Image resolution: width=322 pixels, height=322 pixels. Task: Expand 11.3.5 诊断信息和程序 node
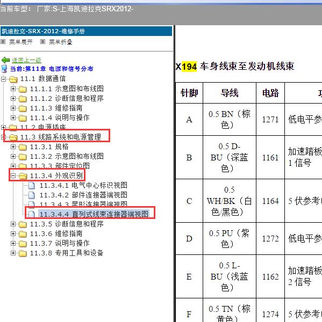[13, 224]
